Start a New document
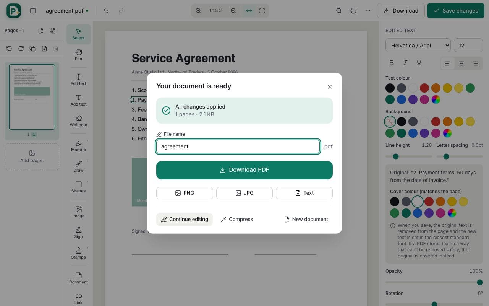This screenshot has height=306, width=489. pyautogui.click(x=306, y=219)
